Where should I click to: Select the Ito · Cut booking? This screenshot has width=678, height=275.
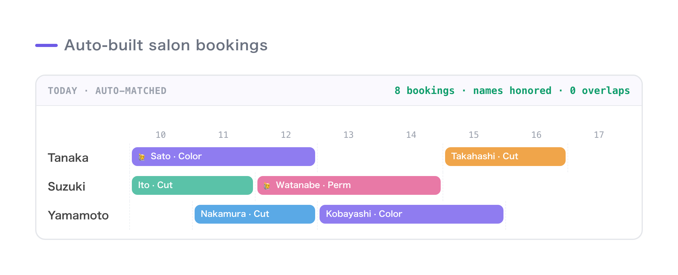click(192, 185)
